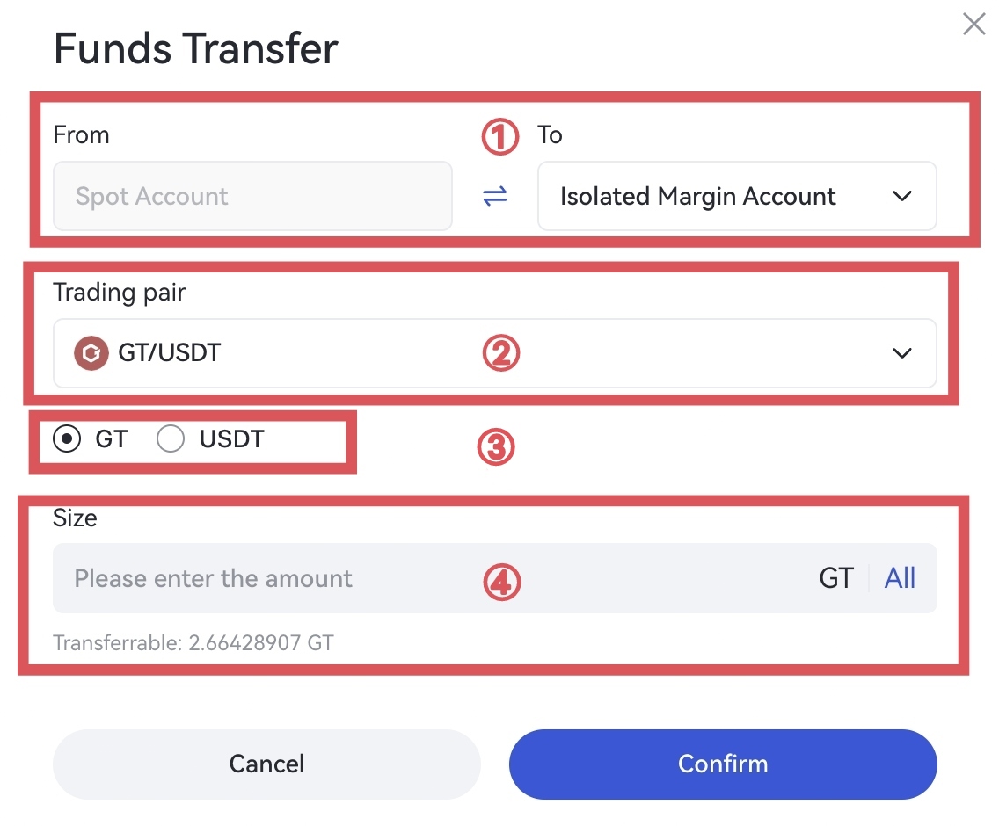The width and height of the screenshot is (999, 826).
Task: Click the Transferrable balance text
Action: click(193, 643)
